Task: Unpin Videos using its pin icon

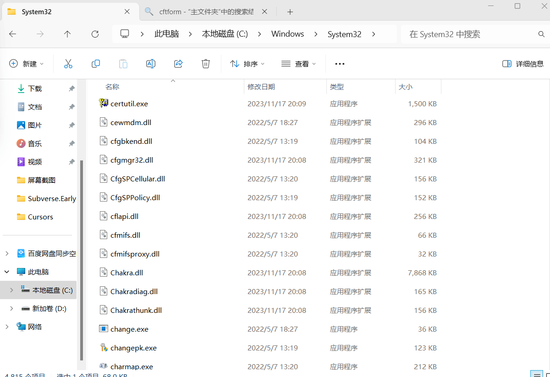Action: pos(71,162)
